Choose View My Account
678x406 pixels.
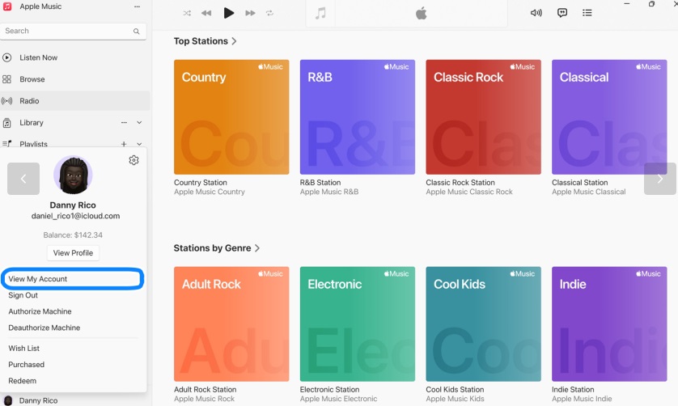[x=72, y=279]
